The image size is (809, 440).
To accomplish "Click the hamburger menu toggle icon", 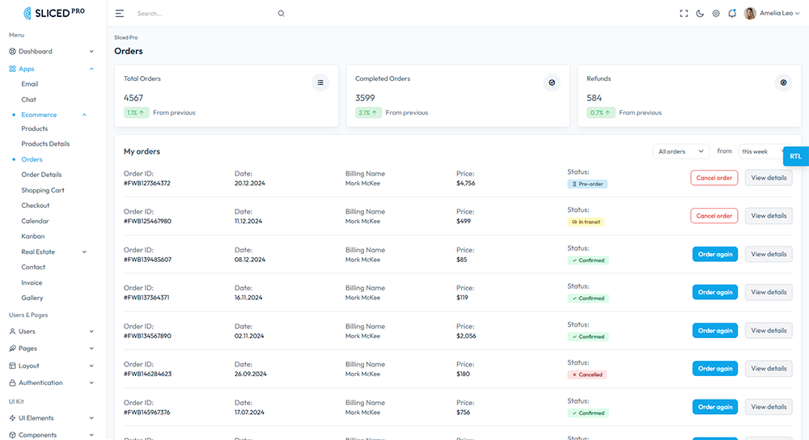I will (x=120, y=14).
